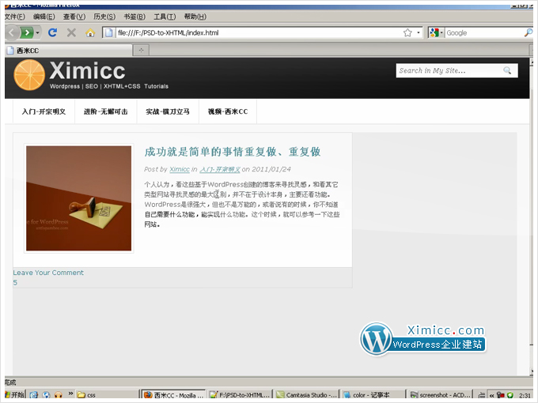
Task: Click the Leave Your Comment link
Action: pyautogui.click(x=48, y=273)
